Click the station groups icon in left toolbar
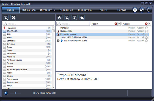The image size is (154, 101). pos(13,18)
